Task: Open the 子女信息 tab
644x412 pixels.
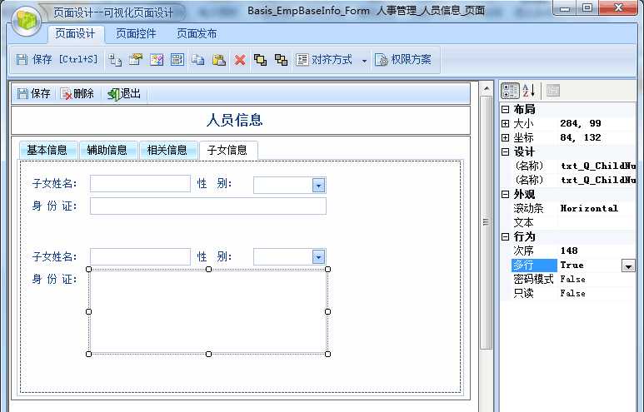Action: [228, 150]
